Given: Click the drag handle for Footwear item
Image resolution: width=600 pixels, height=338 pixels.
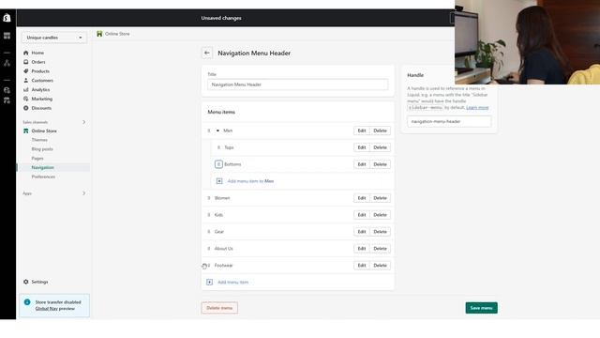Looking at the screenshot, I should coord(209,265).
